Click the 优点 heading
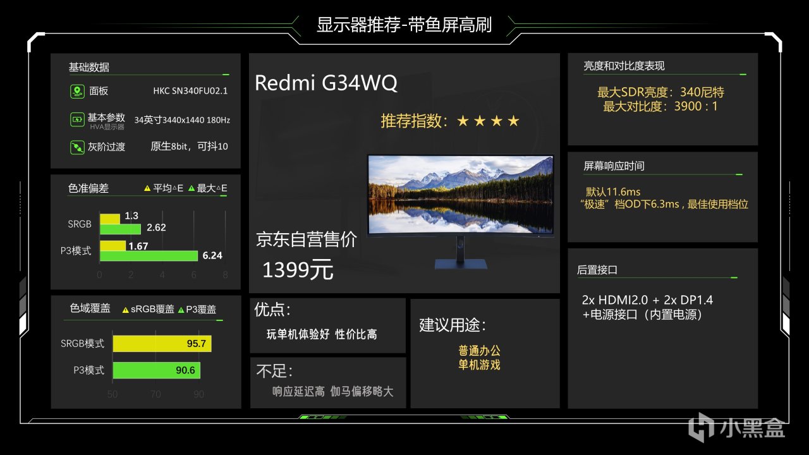The width and height of the screenshot is (809, 455). [272, 310]
